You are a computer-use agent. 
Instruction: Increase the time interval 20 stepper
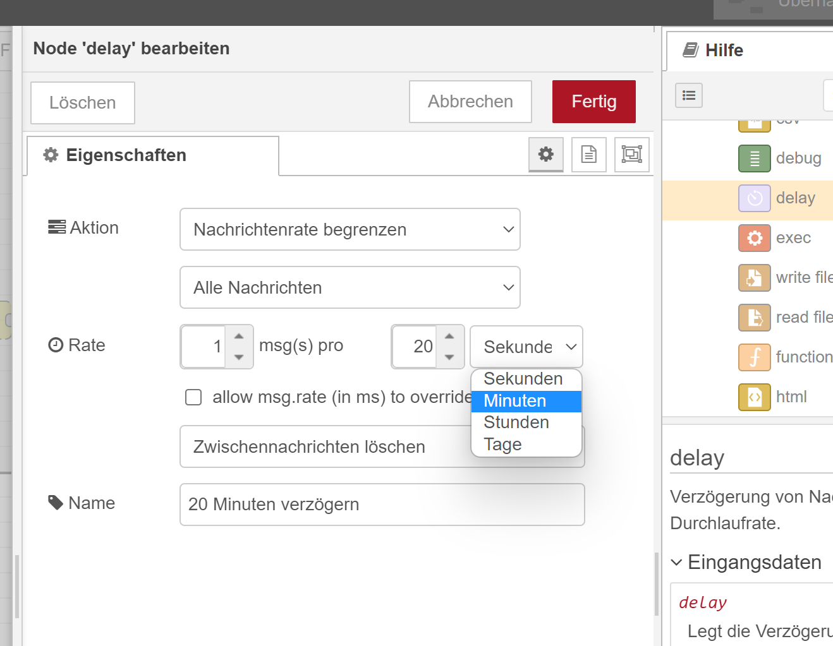pyautogui.click(x=449, y=337)
